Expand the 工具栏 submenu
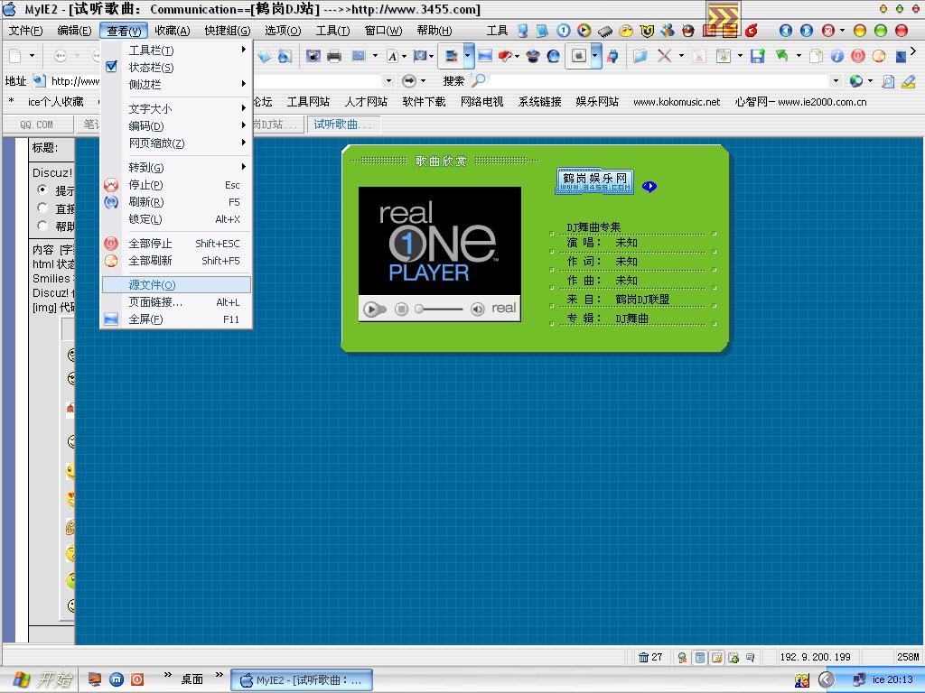The width and height of the screenshot is (925, 693). 177,51
